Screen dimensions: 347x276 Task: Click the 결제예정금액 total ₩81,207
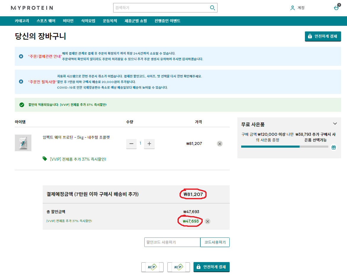pyautogui.click(x=193, y=194)
